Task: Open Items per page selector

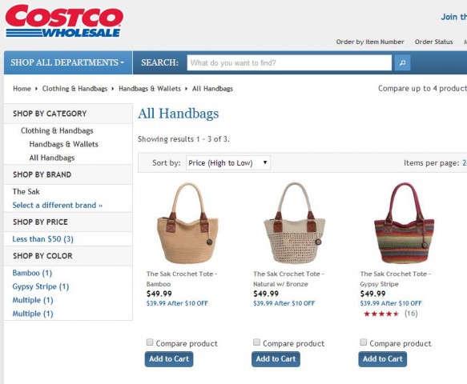Action: [x=465, y=162]
